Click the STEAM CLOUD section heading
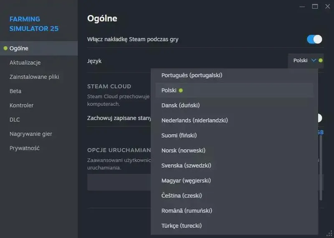Screen dimensions: 334x238 [x=109, y=86]
